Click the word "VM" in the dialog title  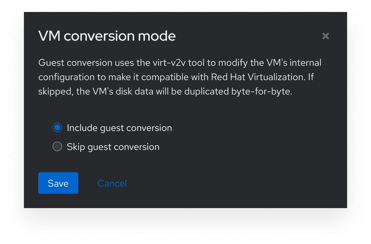point(49,36)
